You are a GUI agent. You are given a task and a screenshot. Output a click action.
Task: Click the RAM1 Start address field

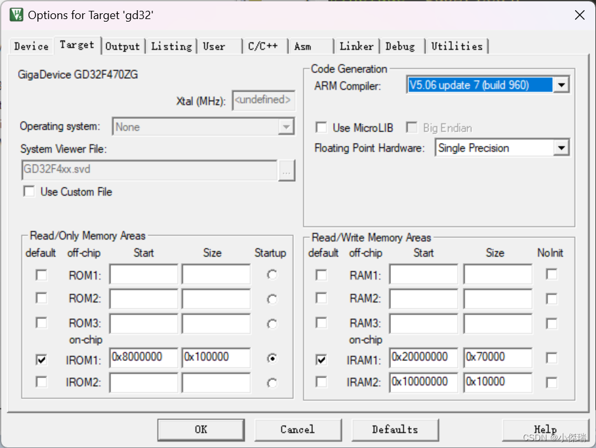click(x=423, y=274)
